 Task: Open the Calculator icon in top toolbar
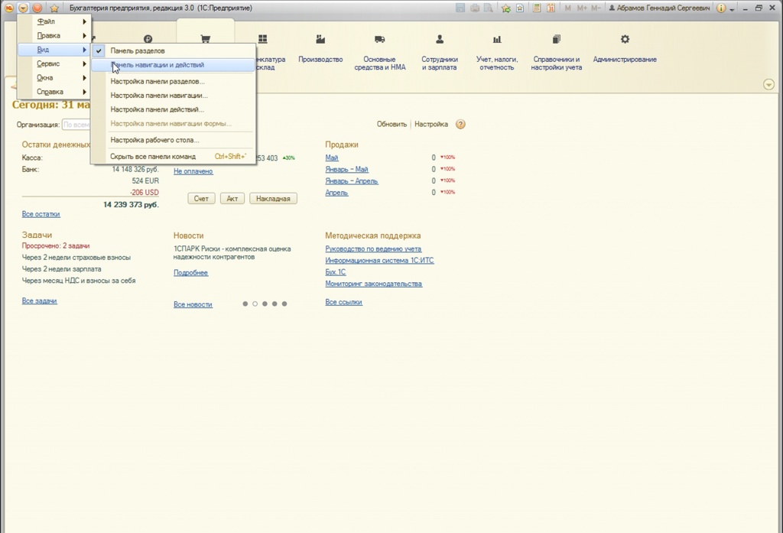click(x=536, y=8)
